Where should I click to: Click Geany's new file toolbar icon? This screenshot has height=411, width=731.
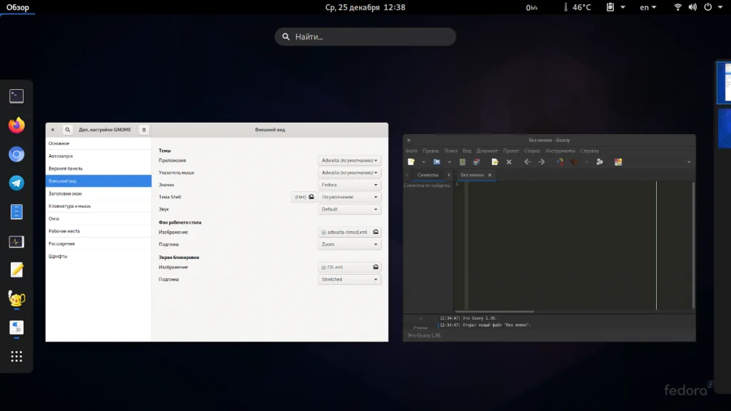(411, 162)
